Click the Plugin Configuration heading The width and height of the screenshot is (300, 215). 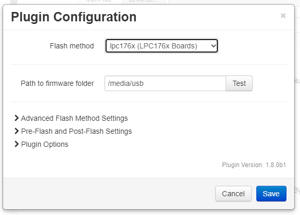[x=74, y=17]
